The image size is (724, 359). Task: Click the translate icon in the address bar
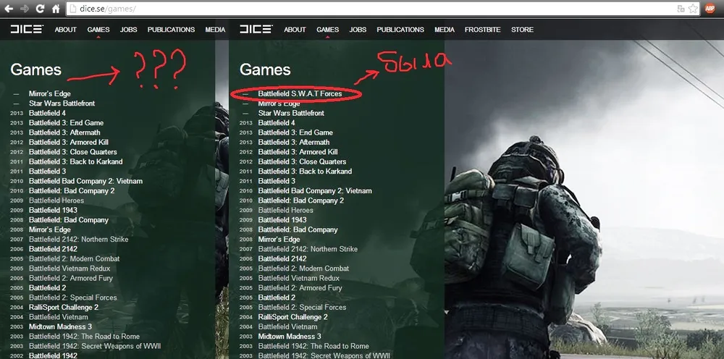point(681,8)
